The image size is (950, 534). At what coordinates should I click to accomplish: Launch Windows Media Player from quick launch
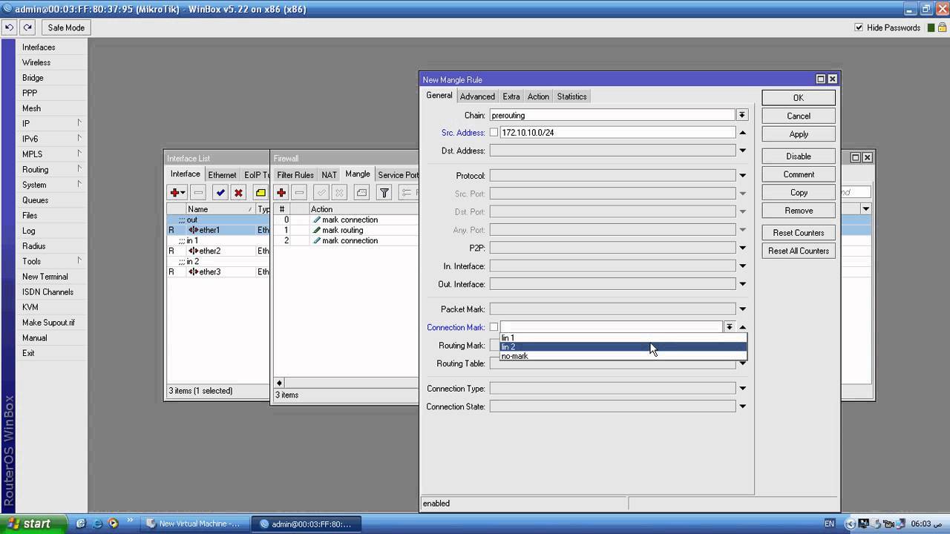click(114, 524)
